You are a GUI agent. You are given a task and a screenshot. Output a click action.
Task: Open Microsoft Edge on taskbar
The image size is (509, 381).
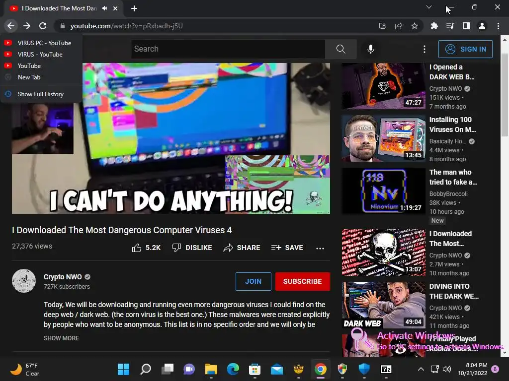233,369
